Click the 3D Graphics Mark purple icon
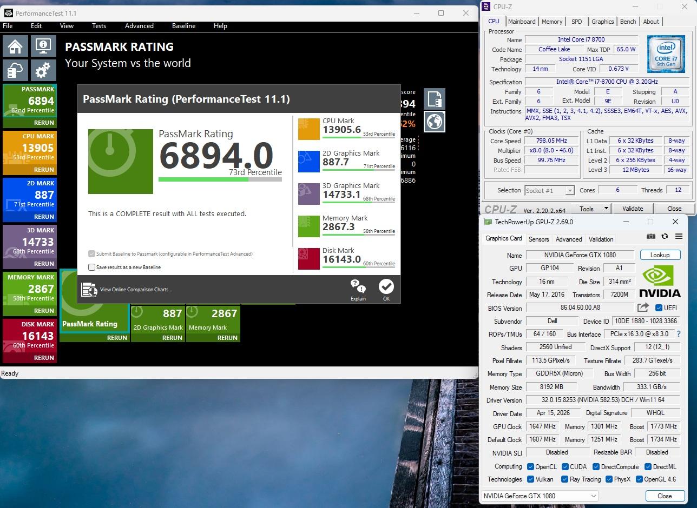The width and height of the screenshot is (697, 508). point(309,194)
